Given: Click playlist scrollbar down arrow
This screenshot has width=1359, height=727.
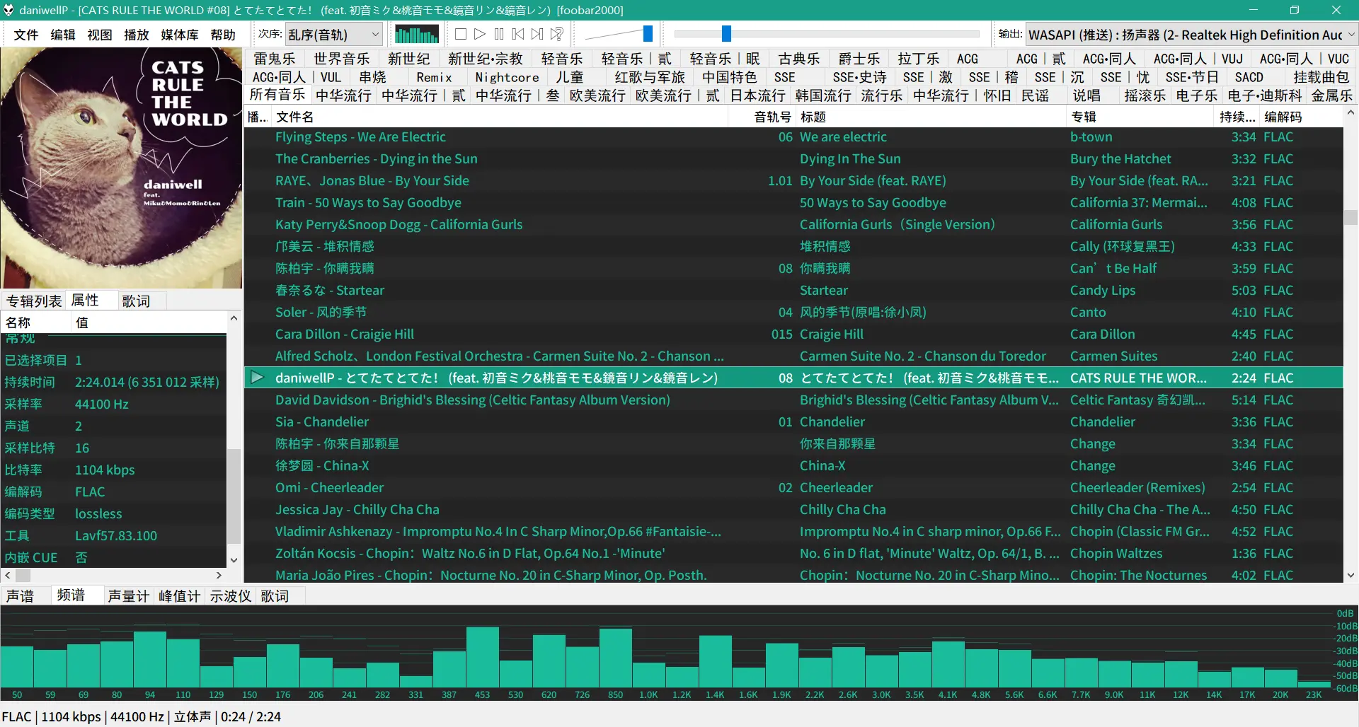Looking at the screenshot, I should [x=1351, y=576].
